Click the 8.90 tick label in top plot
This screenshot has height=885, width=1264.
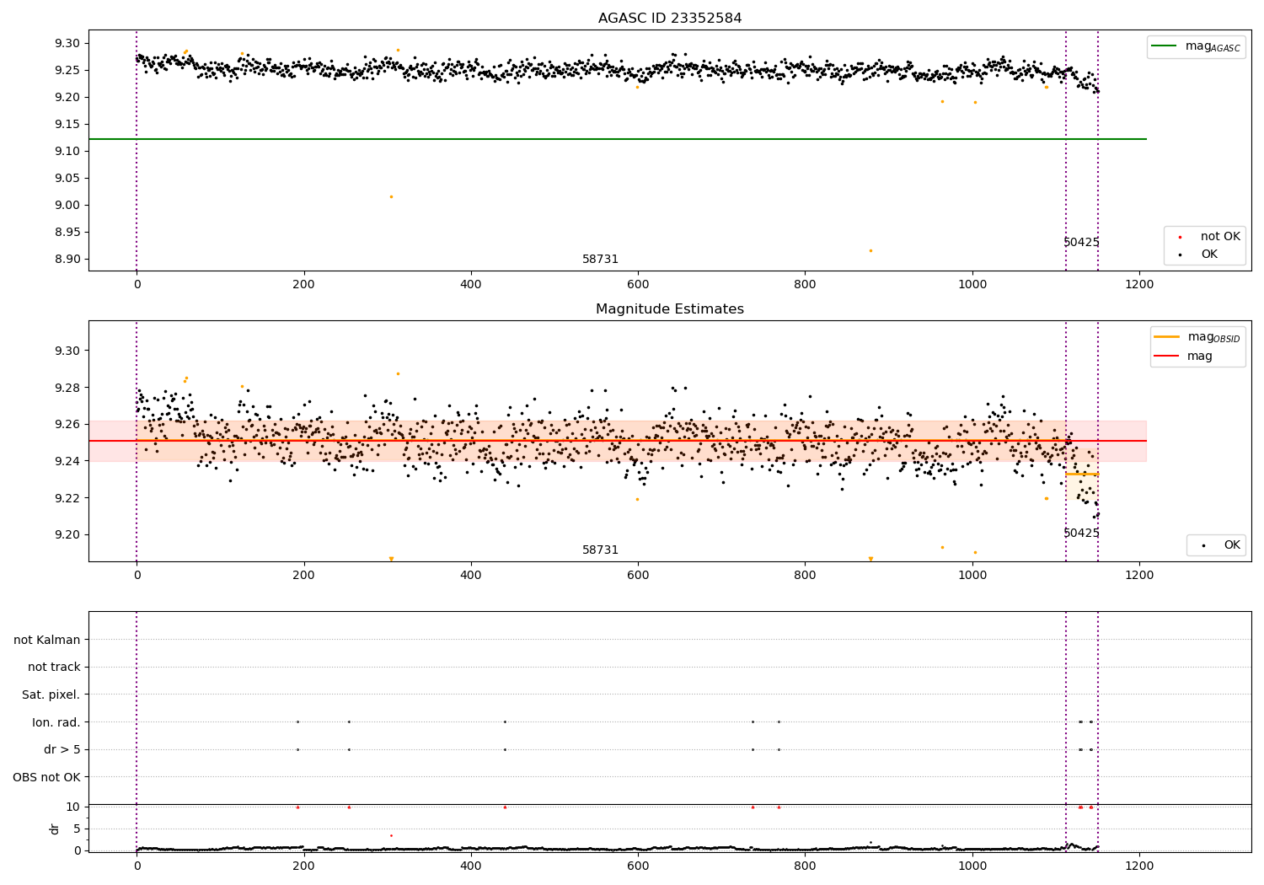click(67, 260)
